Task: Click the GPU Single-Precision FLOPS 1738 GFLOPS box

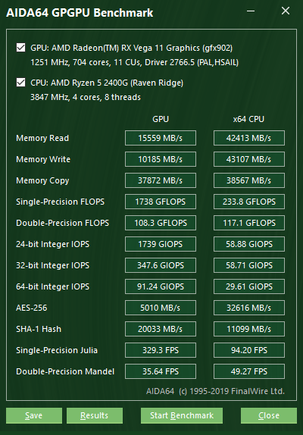Action: pyautogui.click(x=161, y=202)
